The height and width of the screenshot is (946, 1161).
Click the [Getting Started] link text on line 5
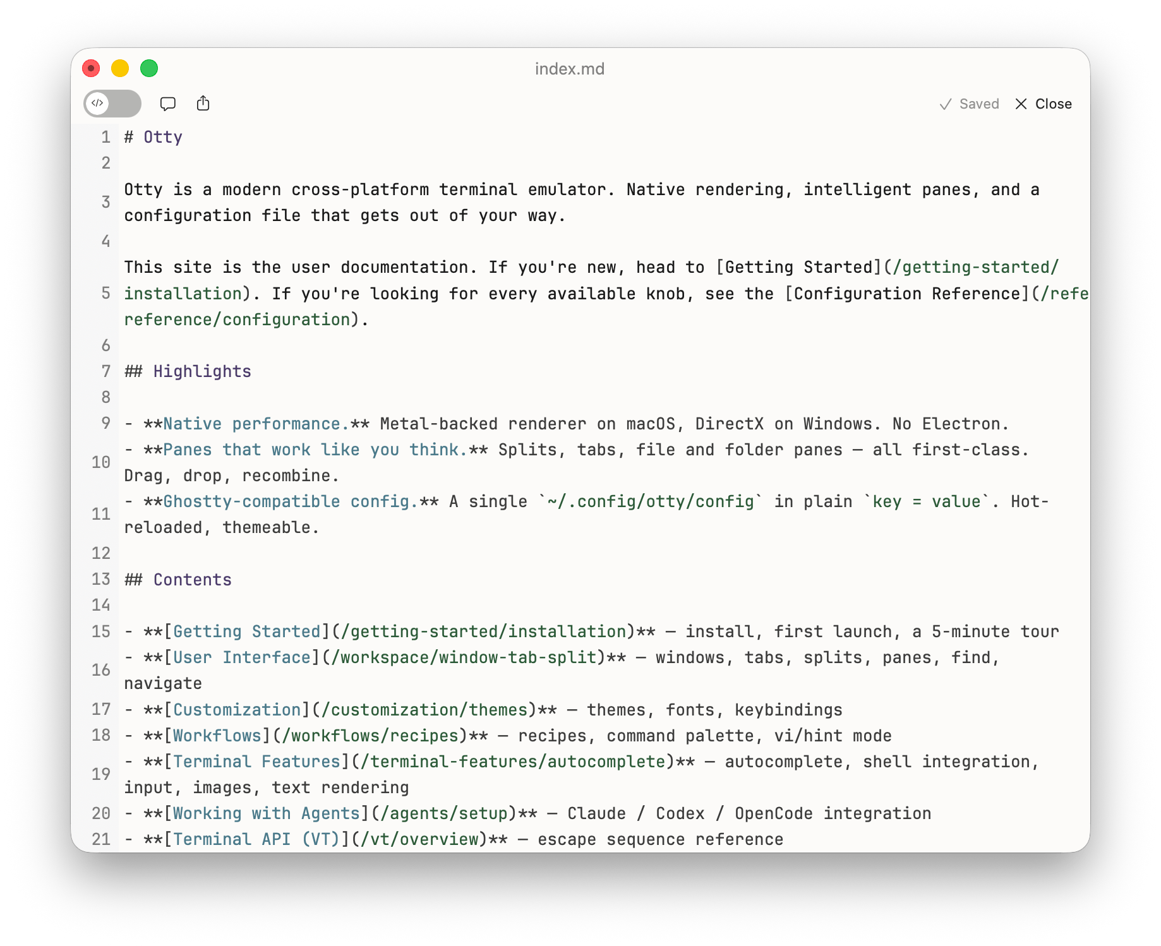(798, 267)
